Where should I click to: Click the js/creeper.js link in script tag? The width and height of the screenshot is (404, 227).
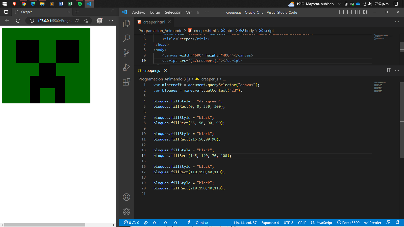[x=205, y=61]
